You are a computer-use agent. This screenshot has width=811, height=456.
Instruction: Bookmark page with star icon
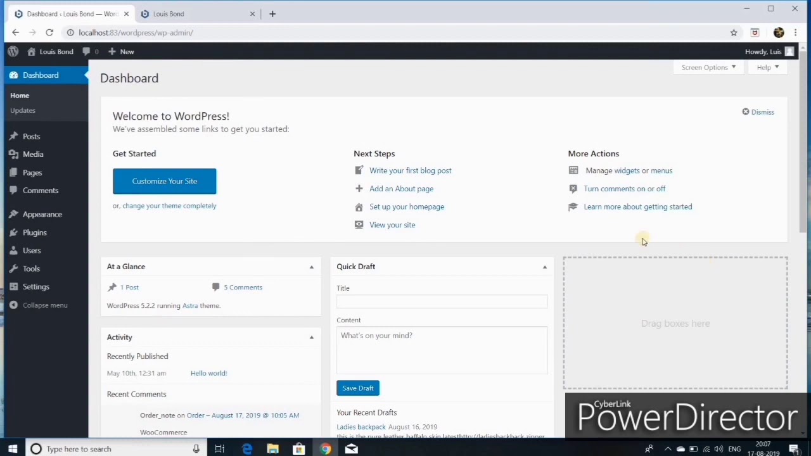tap(734, 32)
